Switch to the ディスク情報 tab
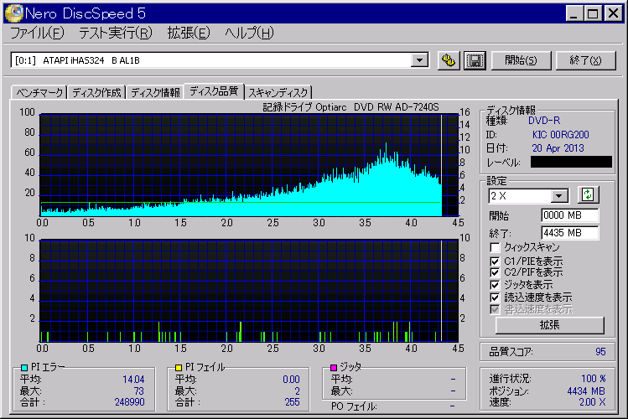Image resolution: width=628 pixels, height=419 pixels. pyautogui.click(x=155, y=92)
